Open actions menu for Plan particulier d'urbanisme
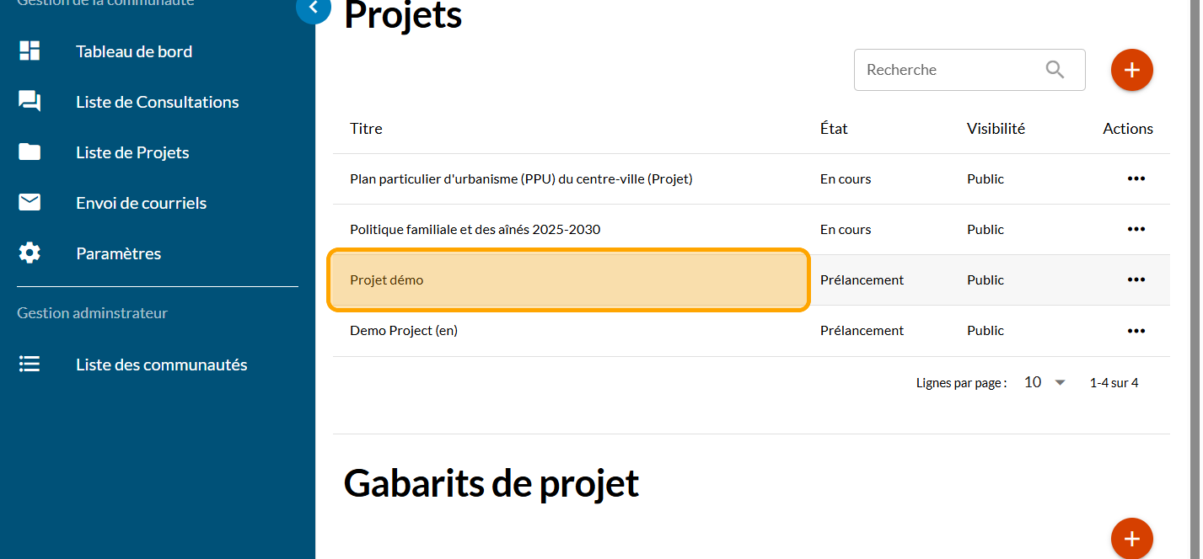Viewport: 1203px width, 559px height. coord(1136,179)
